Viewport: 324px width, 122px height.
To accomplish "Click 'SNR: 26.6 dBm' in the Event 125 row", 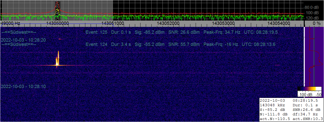I will pyautogui.click(x=184, y=32).
